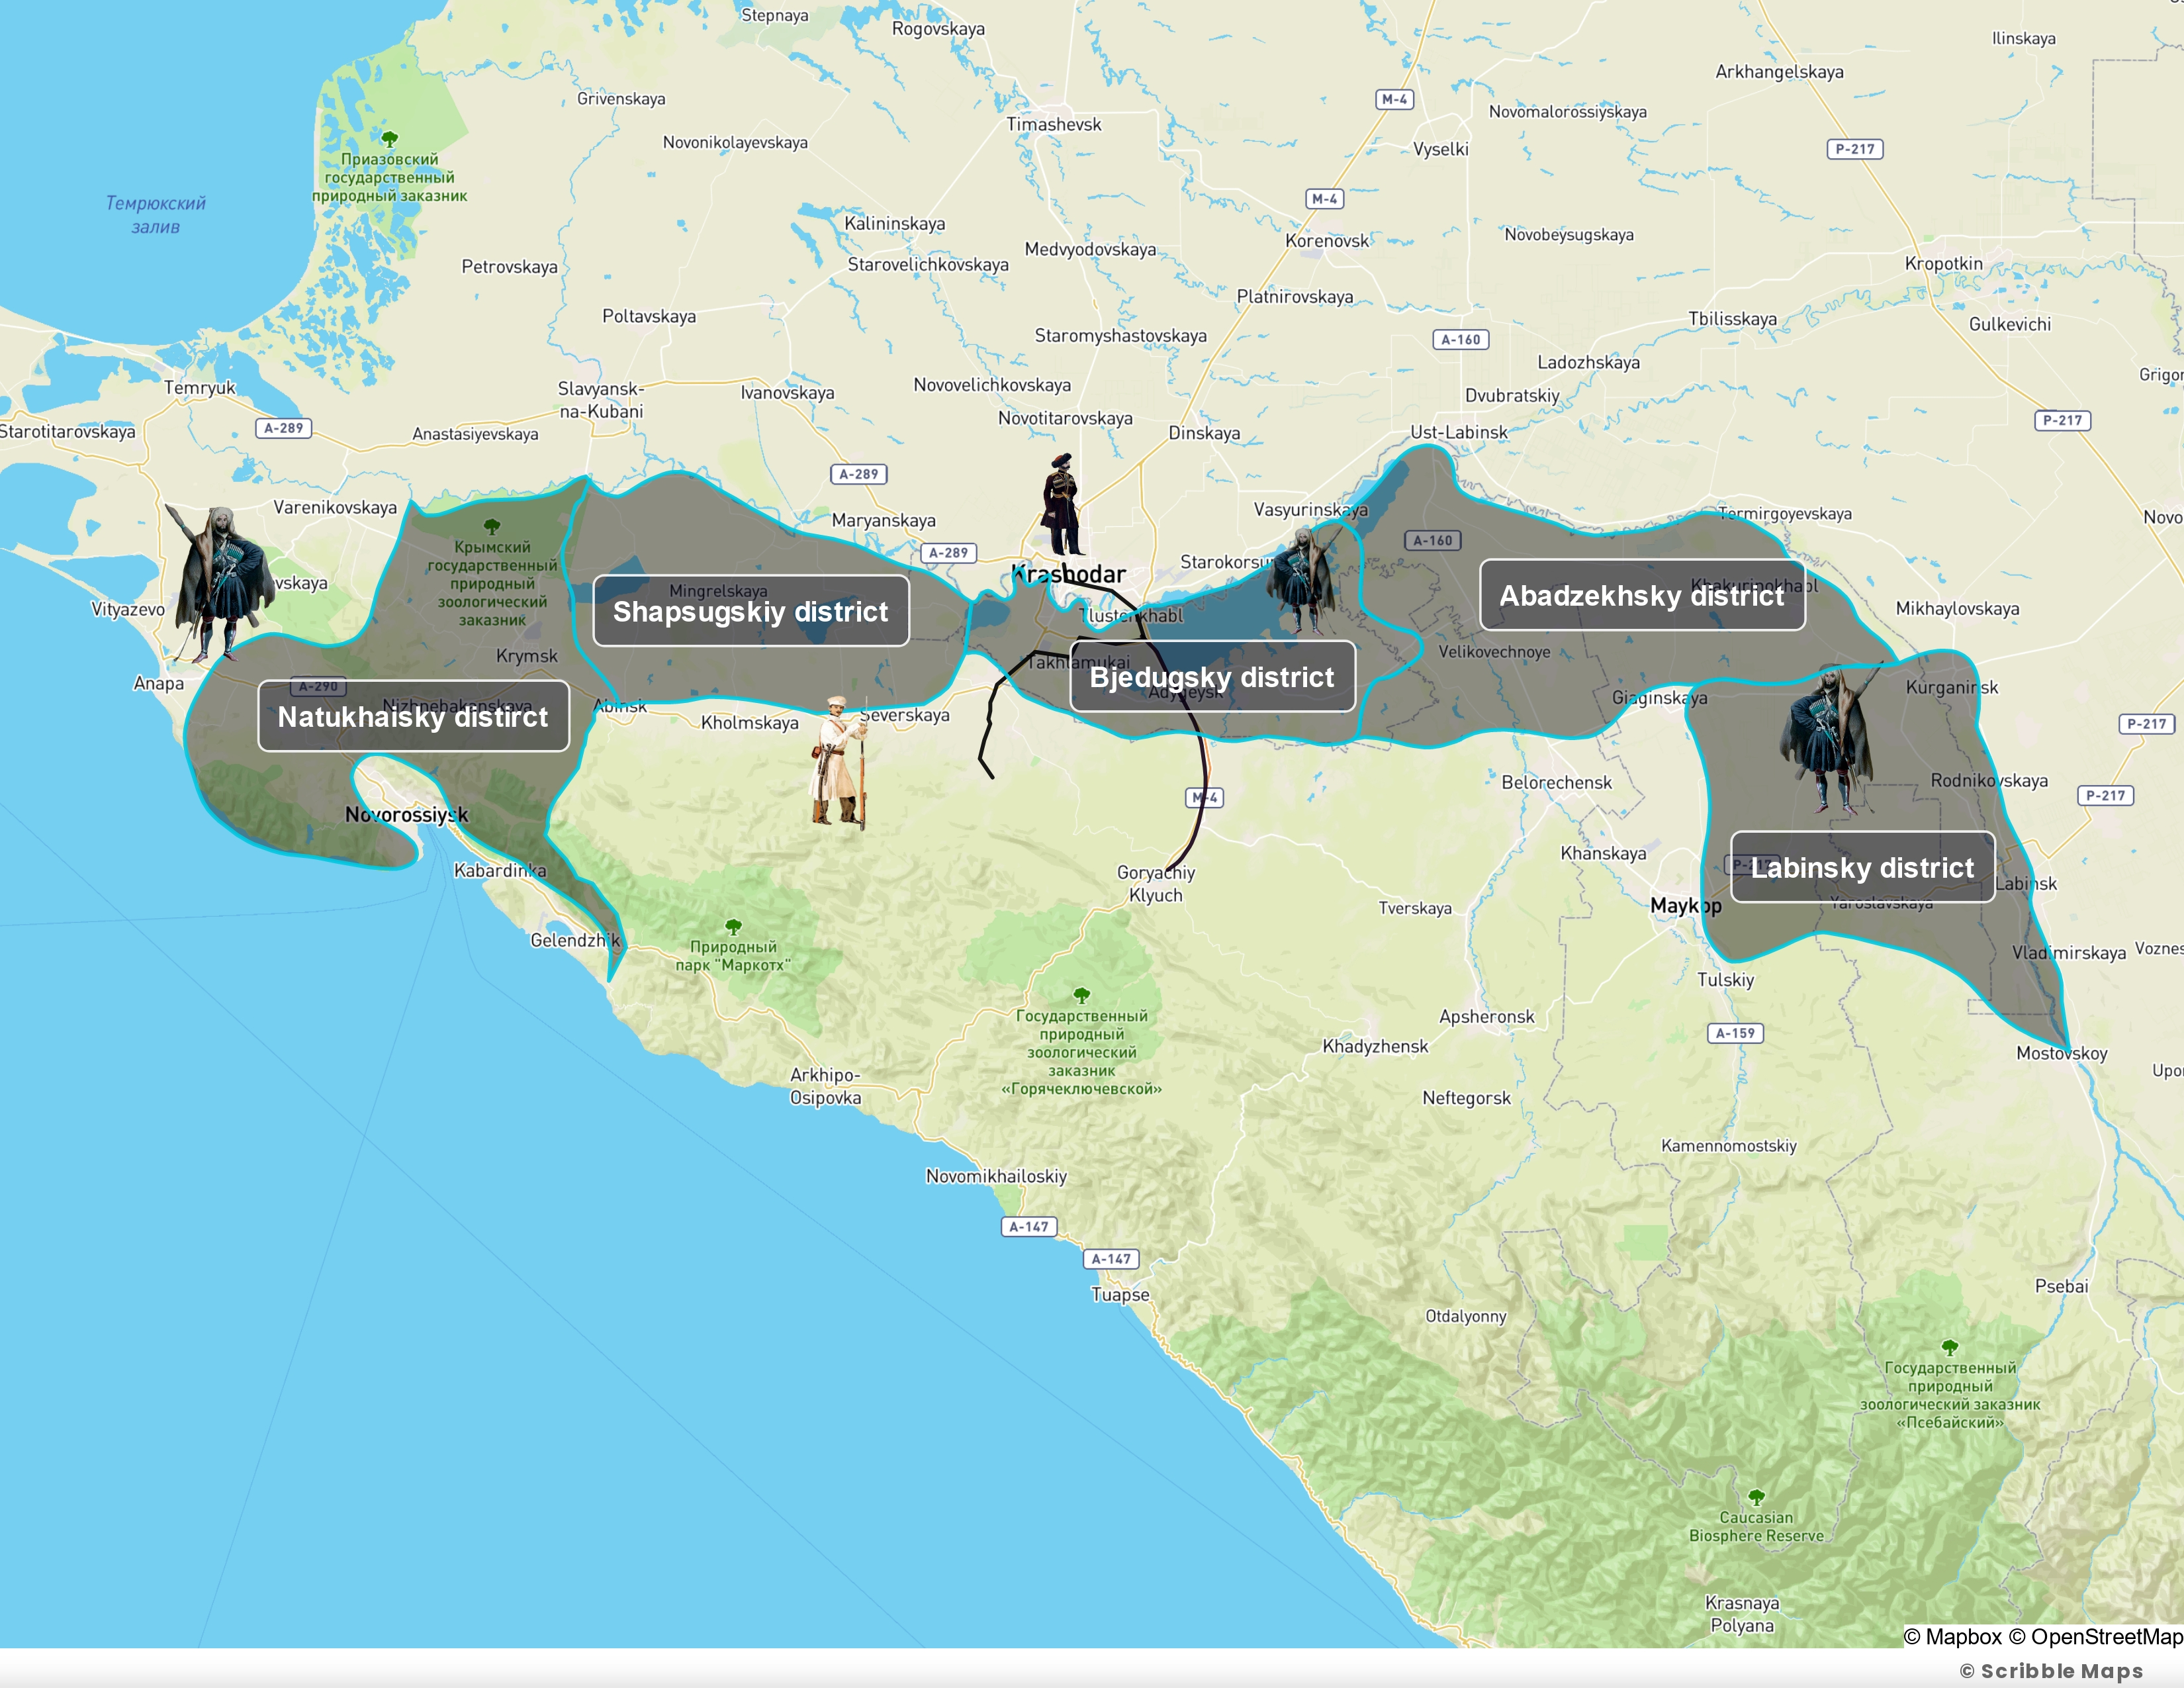
Task: Click the P-217 shield near Arkhangelskaya
Action: coord(1855,149)
